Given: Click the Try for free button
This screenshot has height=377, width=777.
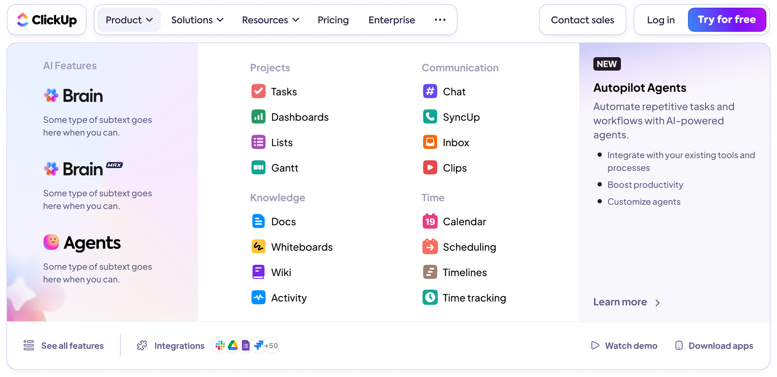Looking at the screenshot, I should coord(727,20).
